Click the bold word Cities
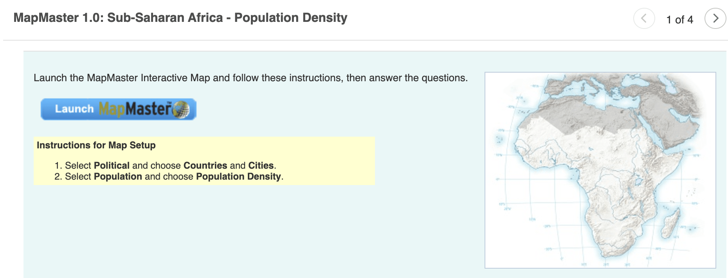The width and height of the screenshot is (728, 278). coord(261,166)
